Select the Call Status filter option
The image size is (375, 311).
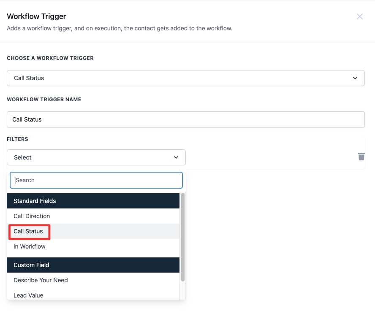pyautogui.click(x=28, y=231)
